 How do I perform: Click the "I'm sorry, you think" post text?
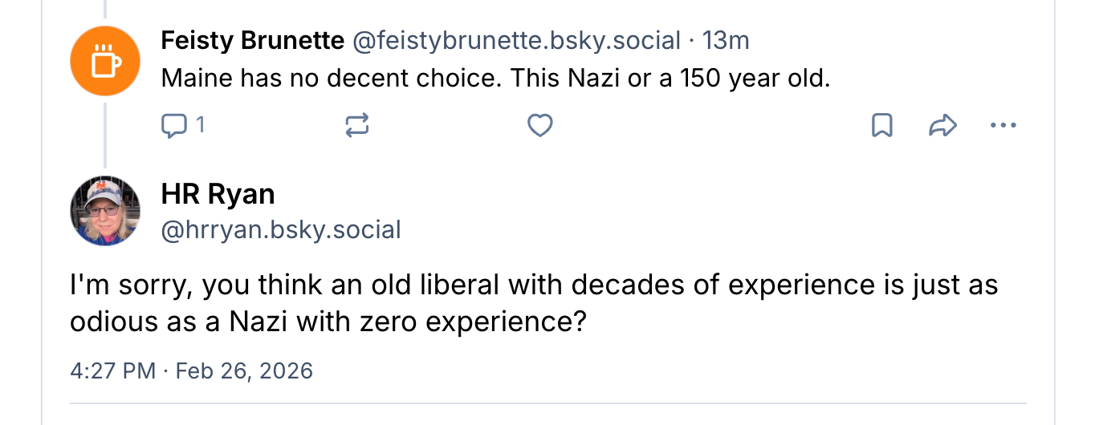pyautogui.click(x=533, y=285)
